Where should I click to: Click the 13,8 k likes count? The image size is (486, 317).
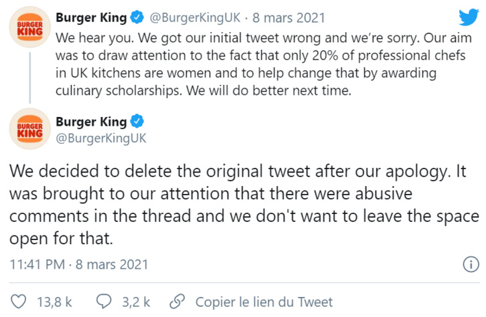tap(54, 302)
